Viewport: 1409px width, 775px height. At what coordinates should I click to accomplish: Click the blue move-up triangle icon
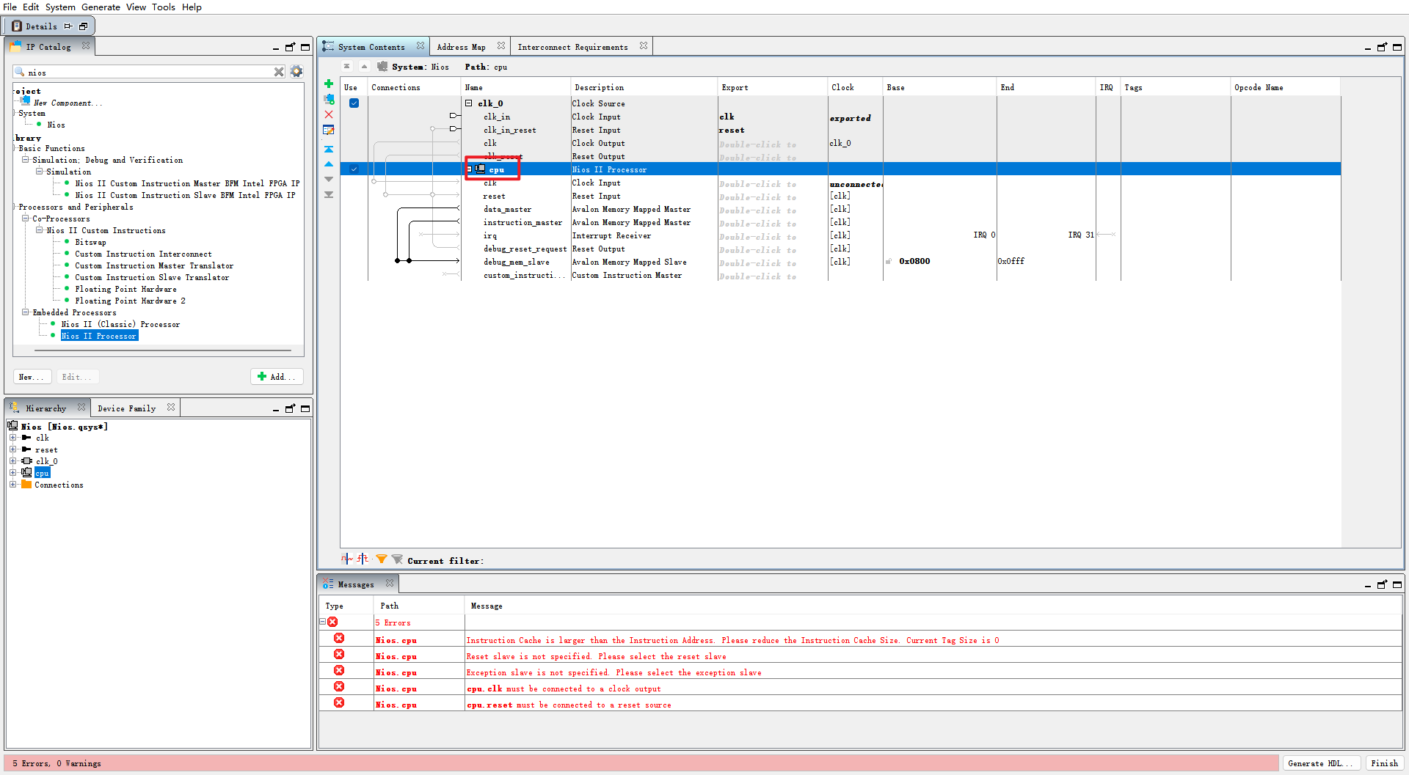click(x=329, y=164)
